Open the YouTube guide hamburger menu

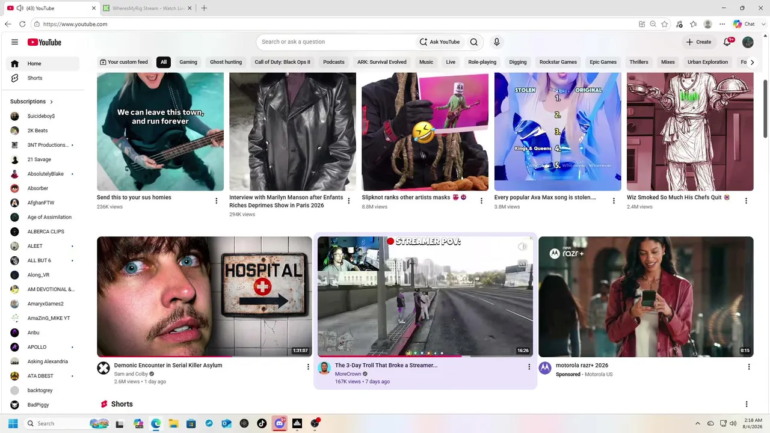[14, 42]
